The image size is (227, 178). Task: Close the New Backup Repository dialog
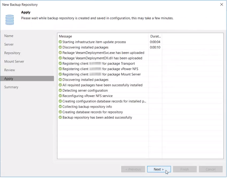point(221,5)
